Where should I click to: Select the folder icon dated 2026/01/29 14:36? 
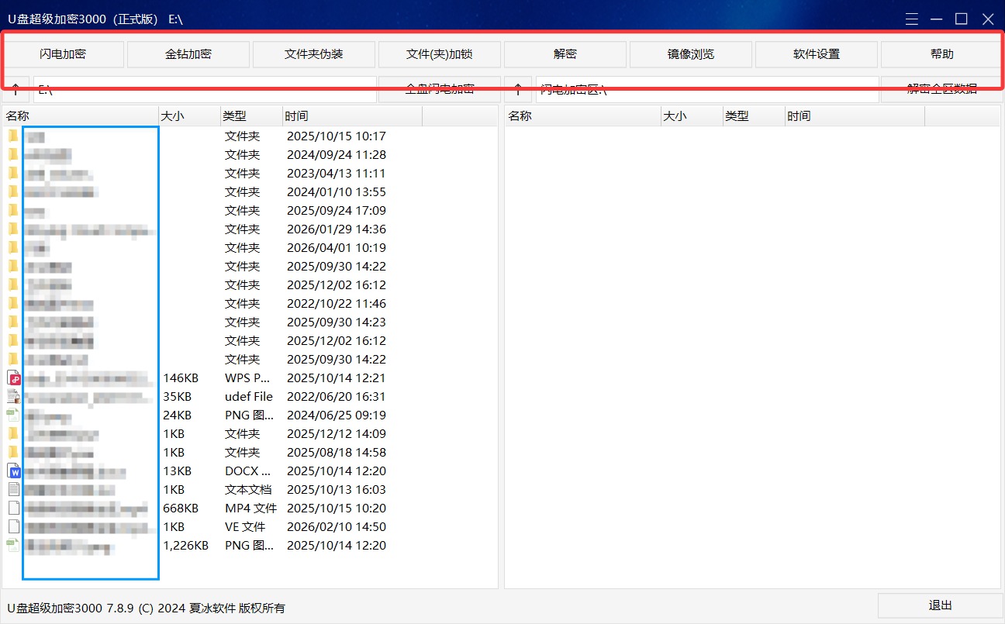coord(13,229)
